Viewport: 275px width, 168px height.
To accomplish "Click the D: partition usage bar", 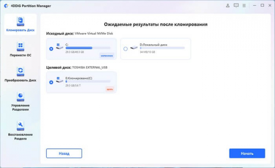I will [162, 48].
